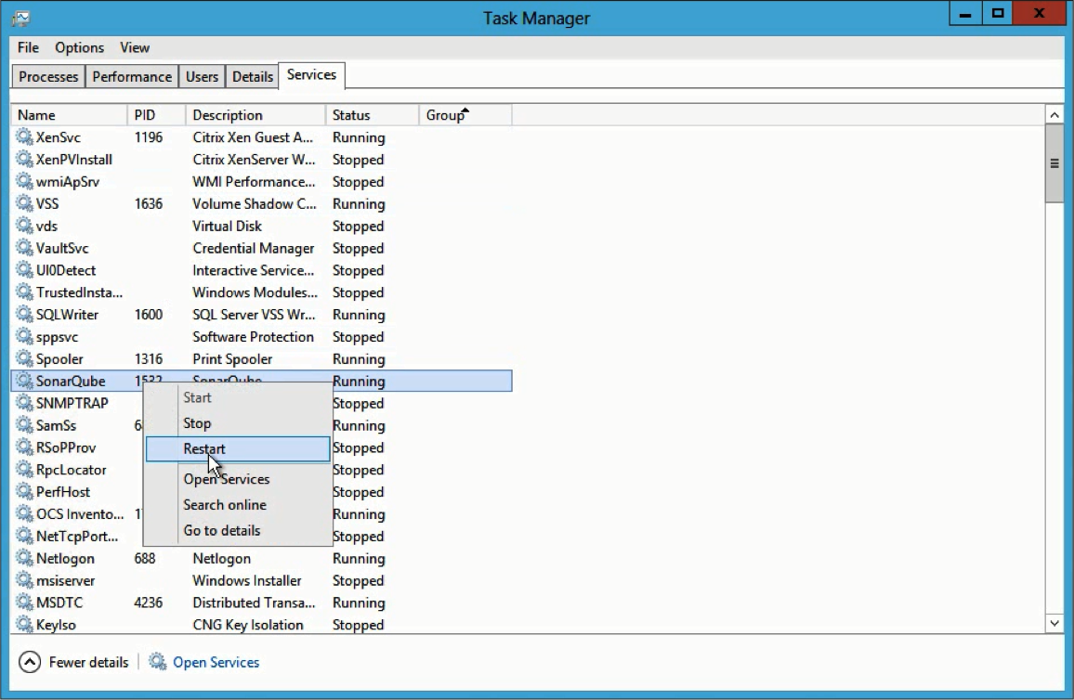Viewport: 1074px width, 700px height.
Task: Click the gear icon beside SonarQube
Action: click(x=25, y=381)
